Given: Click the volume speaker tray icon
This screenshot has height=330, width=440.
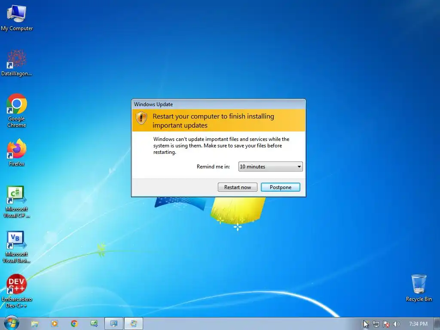Looking at the screenshot, I should tap(396, 324).
